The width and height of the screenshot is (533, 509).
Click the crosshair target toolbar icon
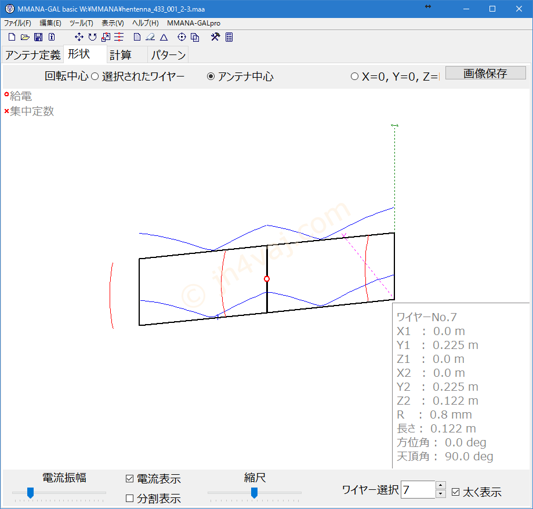point(182,37)
